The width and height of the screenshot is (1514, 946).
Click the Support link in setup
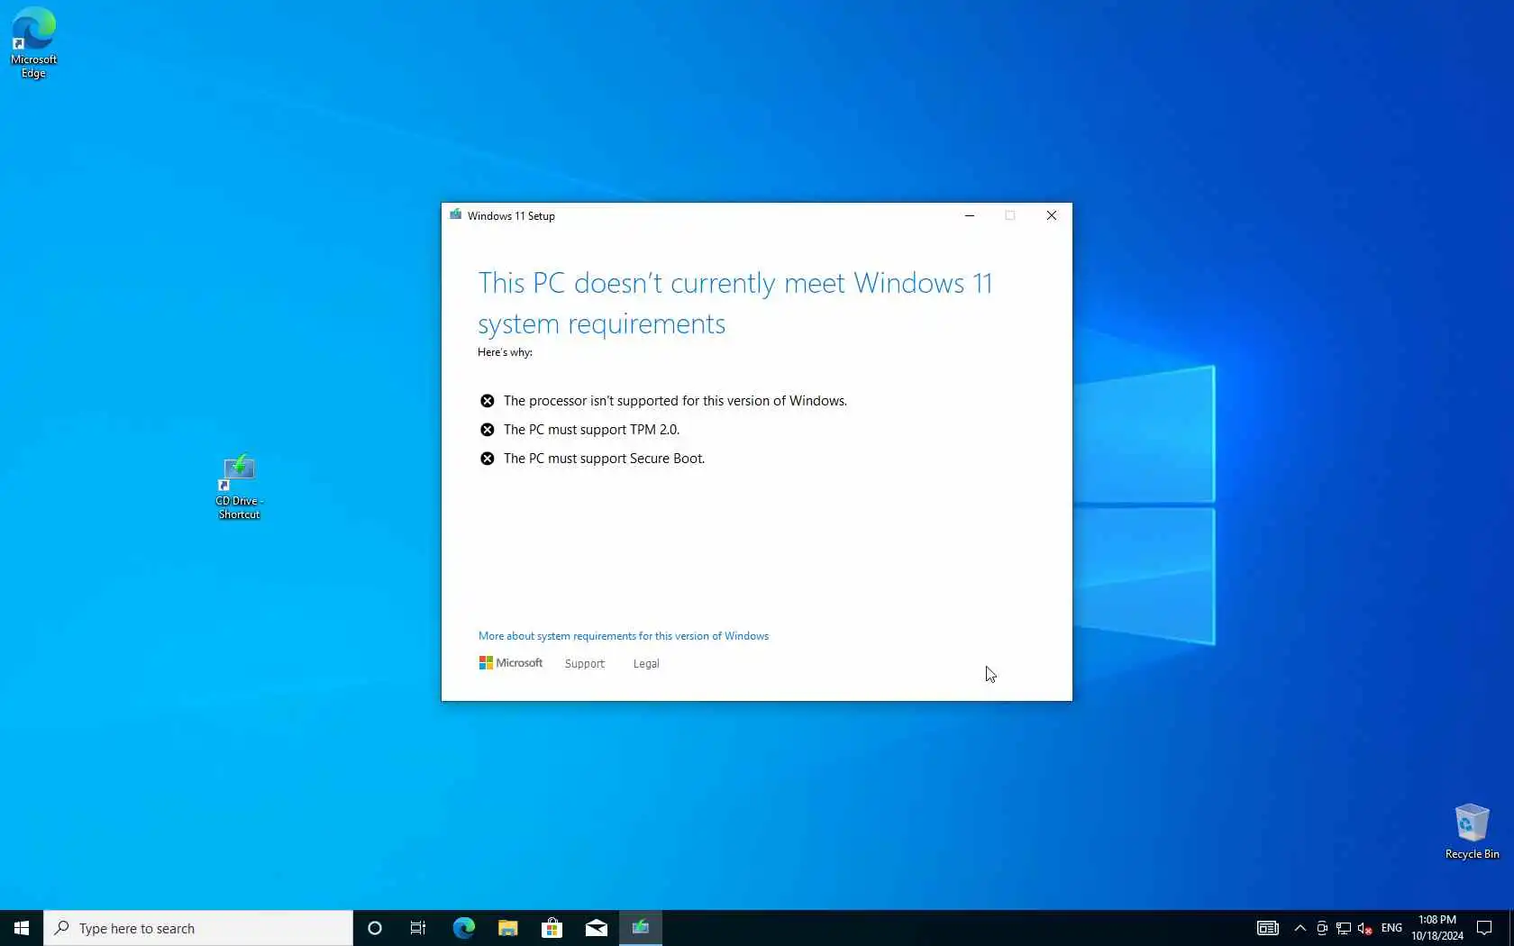click(x=585, y=664)
